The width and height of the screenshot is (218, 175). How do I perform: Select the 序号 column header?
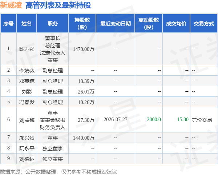[x=8, y=23]
